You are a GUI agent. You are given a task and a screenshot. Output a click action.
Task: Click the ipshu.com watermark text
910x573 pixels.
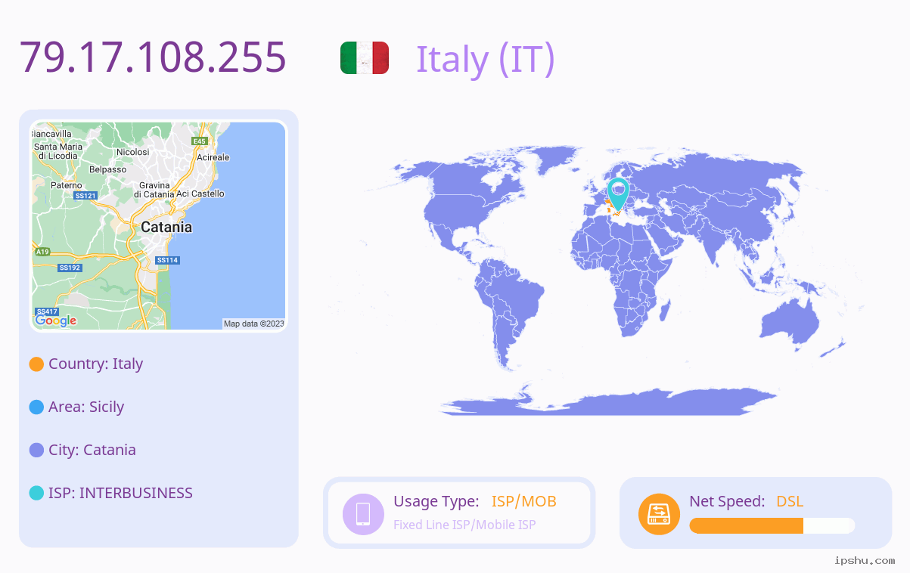coord(865,560)
